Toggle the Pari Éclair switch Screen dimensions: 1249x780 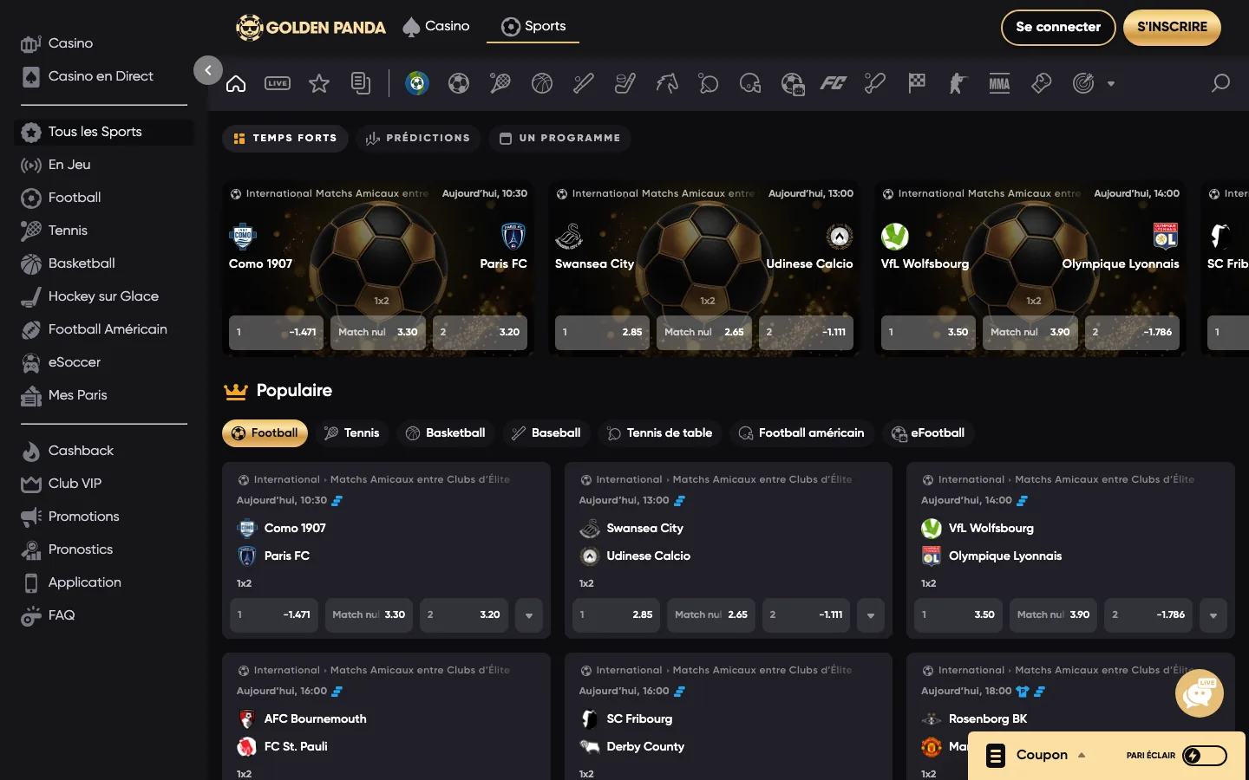[x=1205, y=756]
